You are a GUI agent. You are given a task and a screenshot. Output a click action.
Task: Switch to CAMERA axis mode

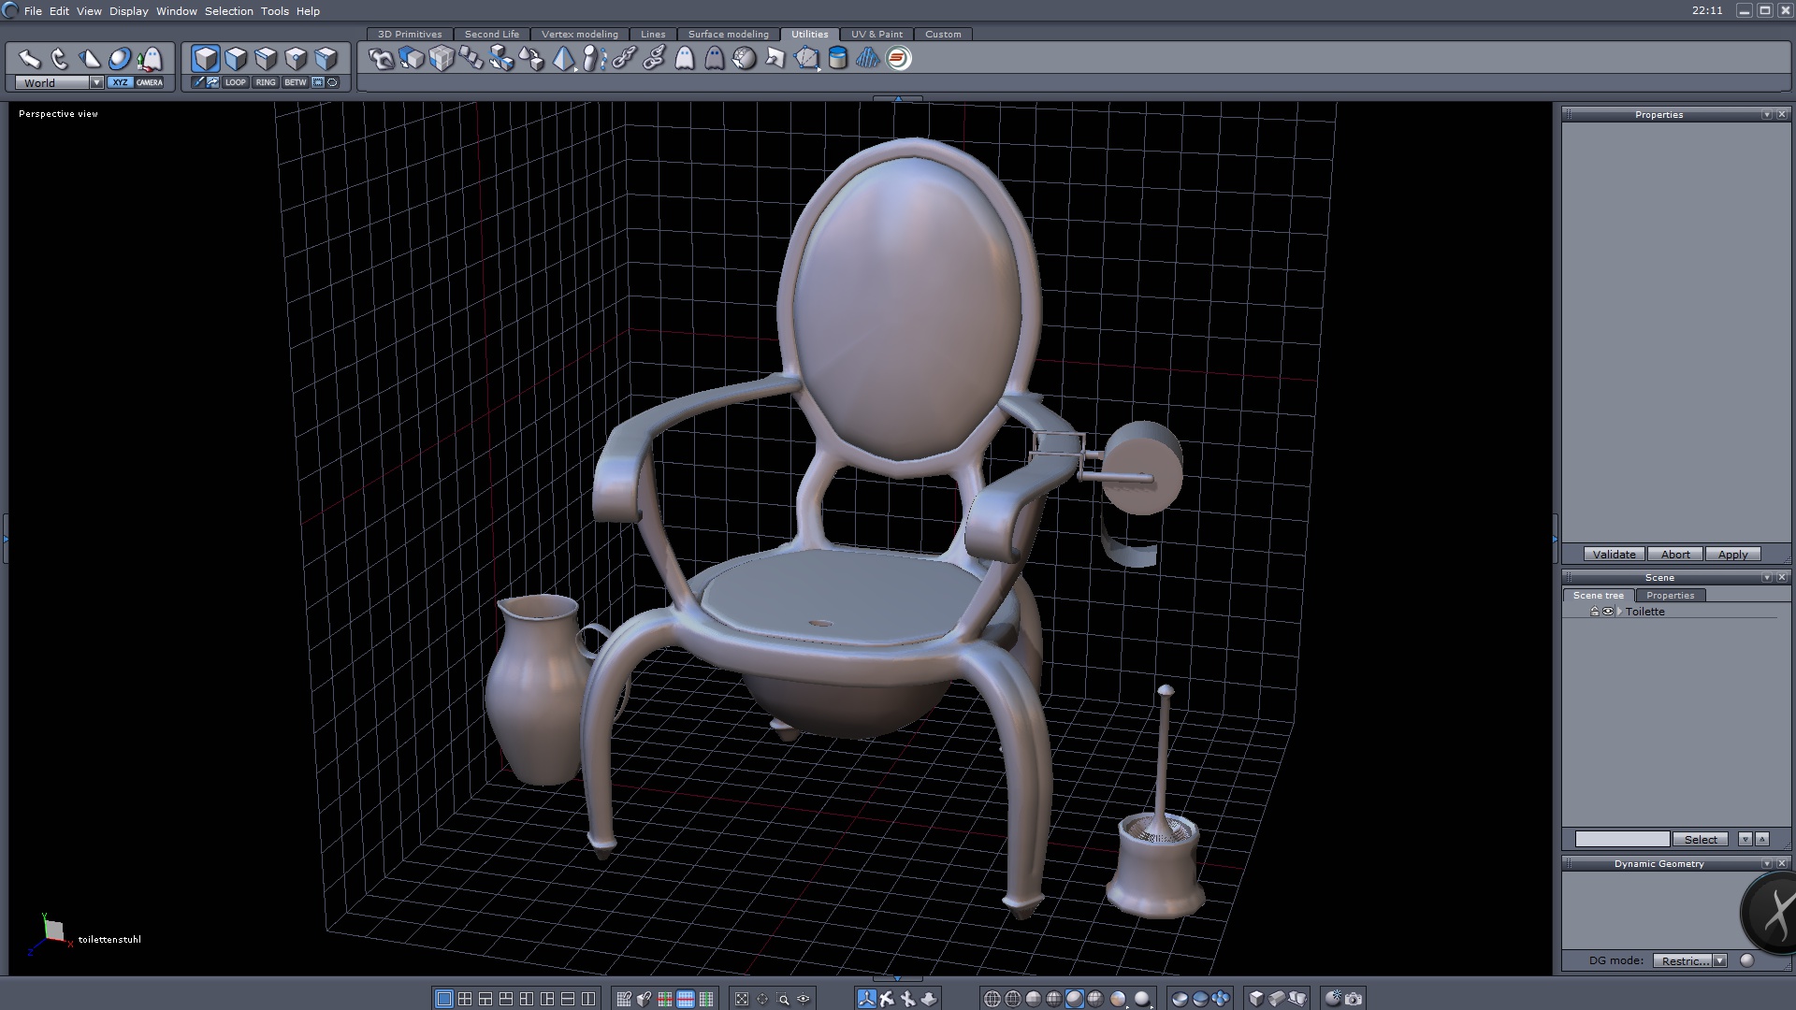[x=150, y=82]
